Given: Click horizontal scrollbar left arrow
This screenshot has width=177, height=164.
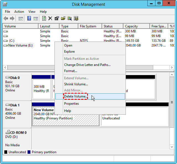Looking at the screenshot, I should 5,68.
